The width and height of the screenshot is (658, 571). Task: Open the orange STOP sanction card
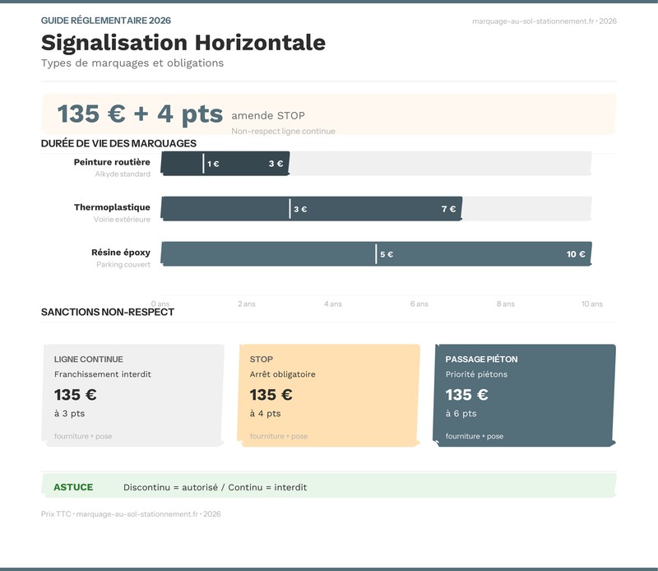tap(328, 396)
